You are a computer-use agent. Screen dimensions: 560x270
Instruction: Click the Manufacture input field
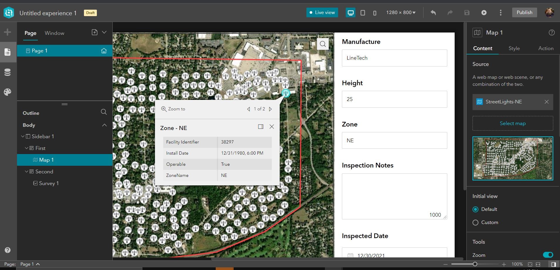tap(394, 58)
